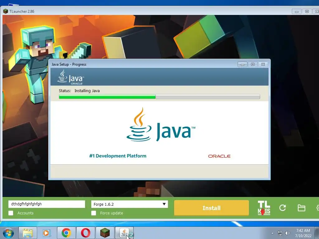The height and width of the screenshot is (239, 319).
Task: Launch the media player from the taskbar
Action: [46, 233]
